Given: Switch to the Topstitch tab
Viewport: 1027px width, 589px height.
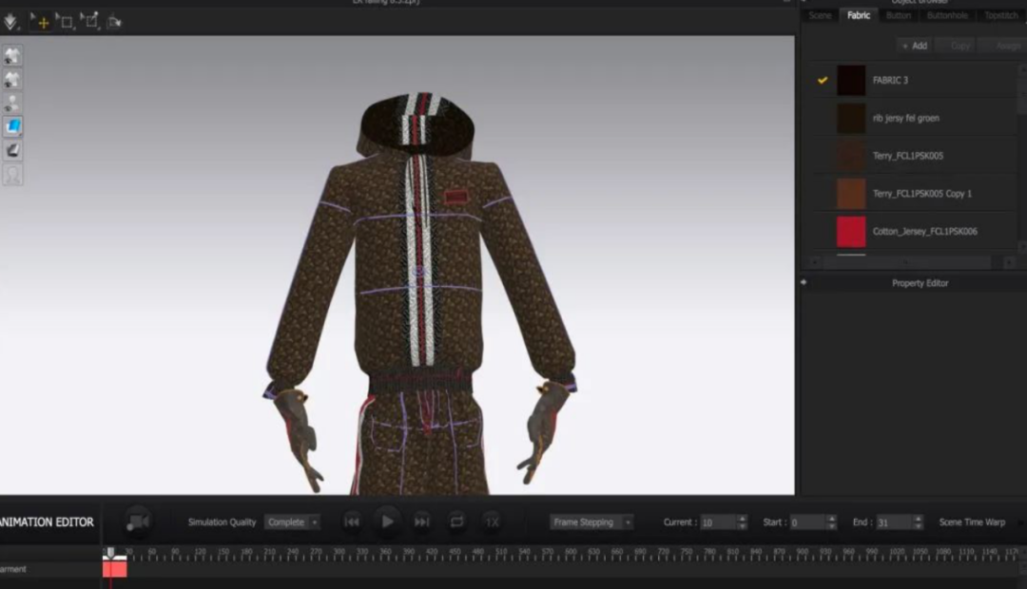Looking at the screenshot, I should click(x=1000, y=15).
